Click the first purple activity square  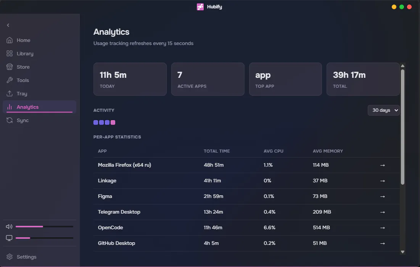pos(96,122)
